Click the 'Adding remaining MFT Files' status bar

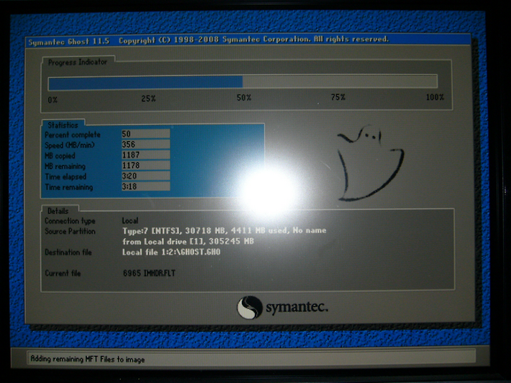click(251, 358)
